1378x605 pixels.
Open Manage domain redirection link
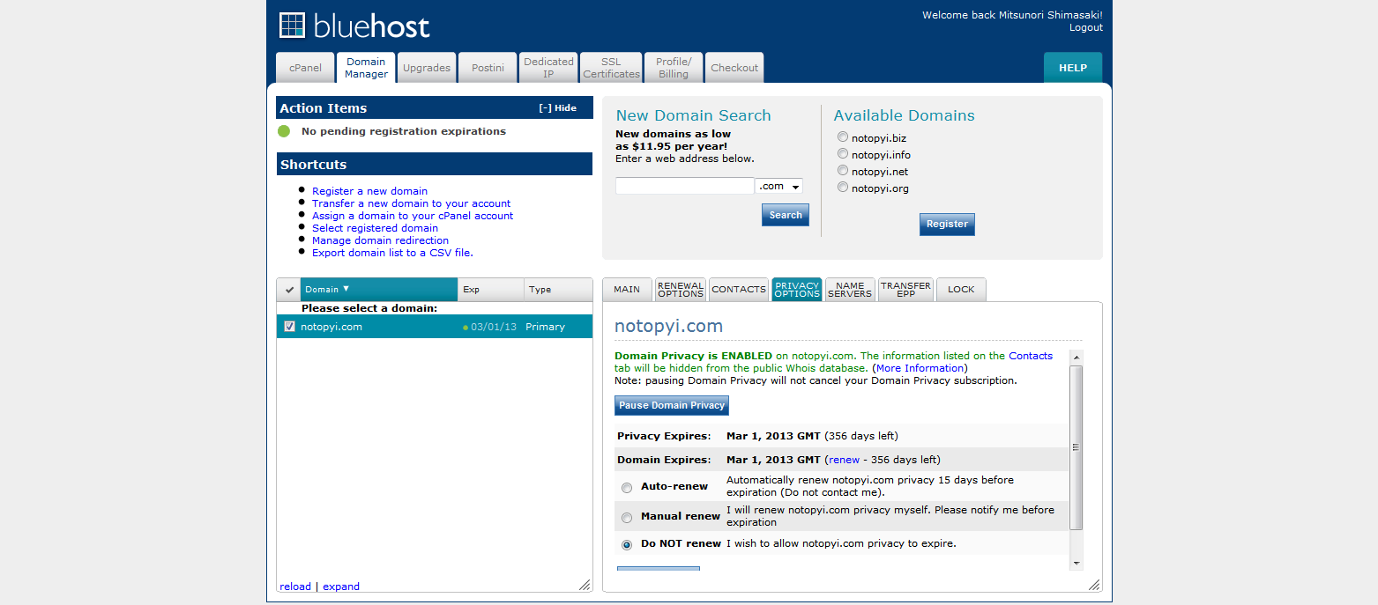[380, 240]
